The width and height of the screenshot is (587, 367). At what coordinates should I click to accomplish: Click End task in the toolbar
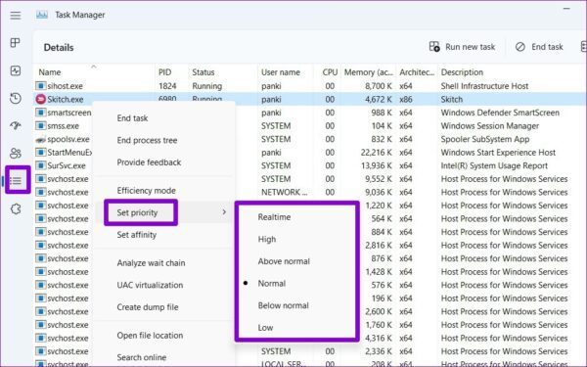539,47
